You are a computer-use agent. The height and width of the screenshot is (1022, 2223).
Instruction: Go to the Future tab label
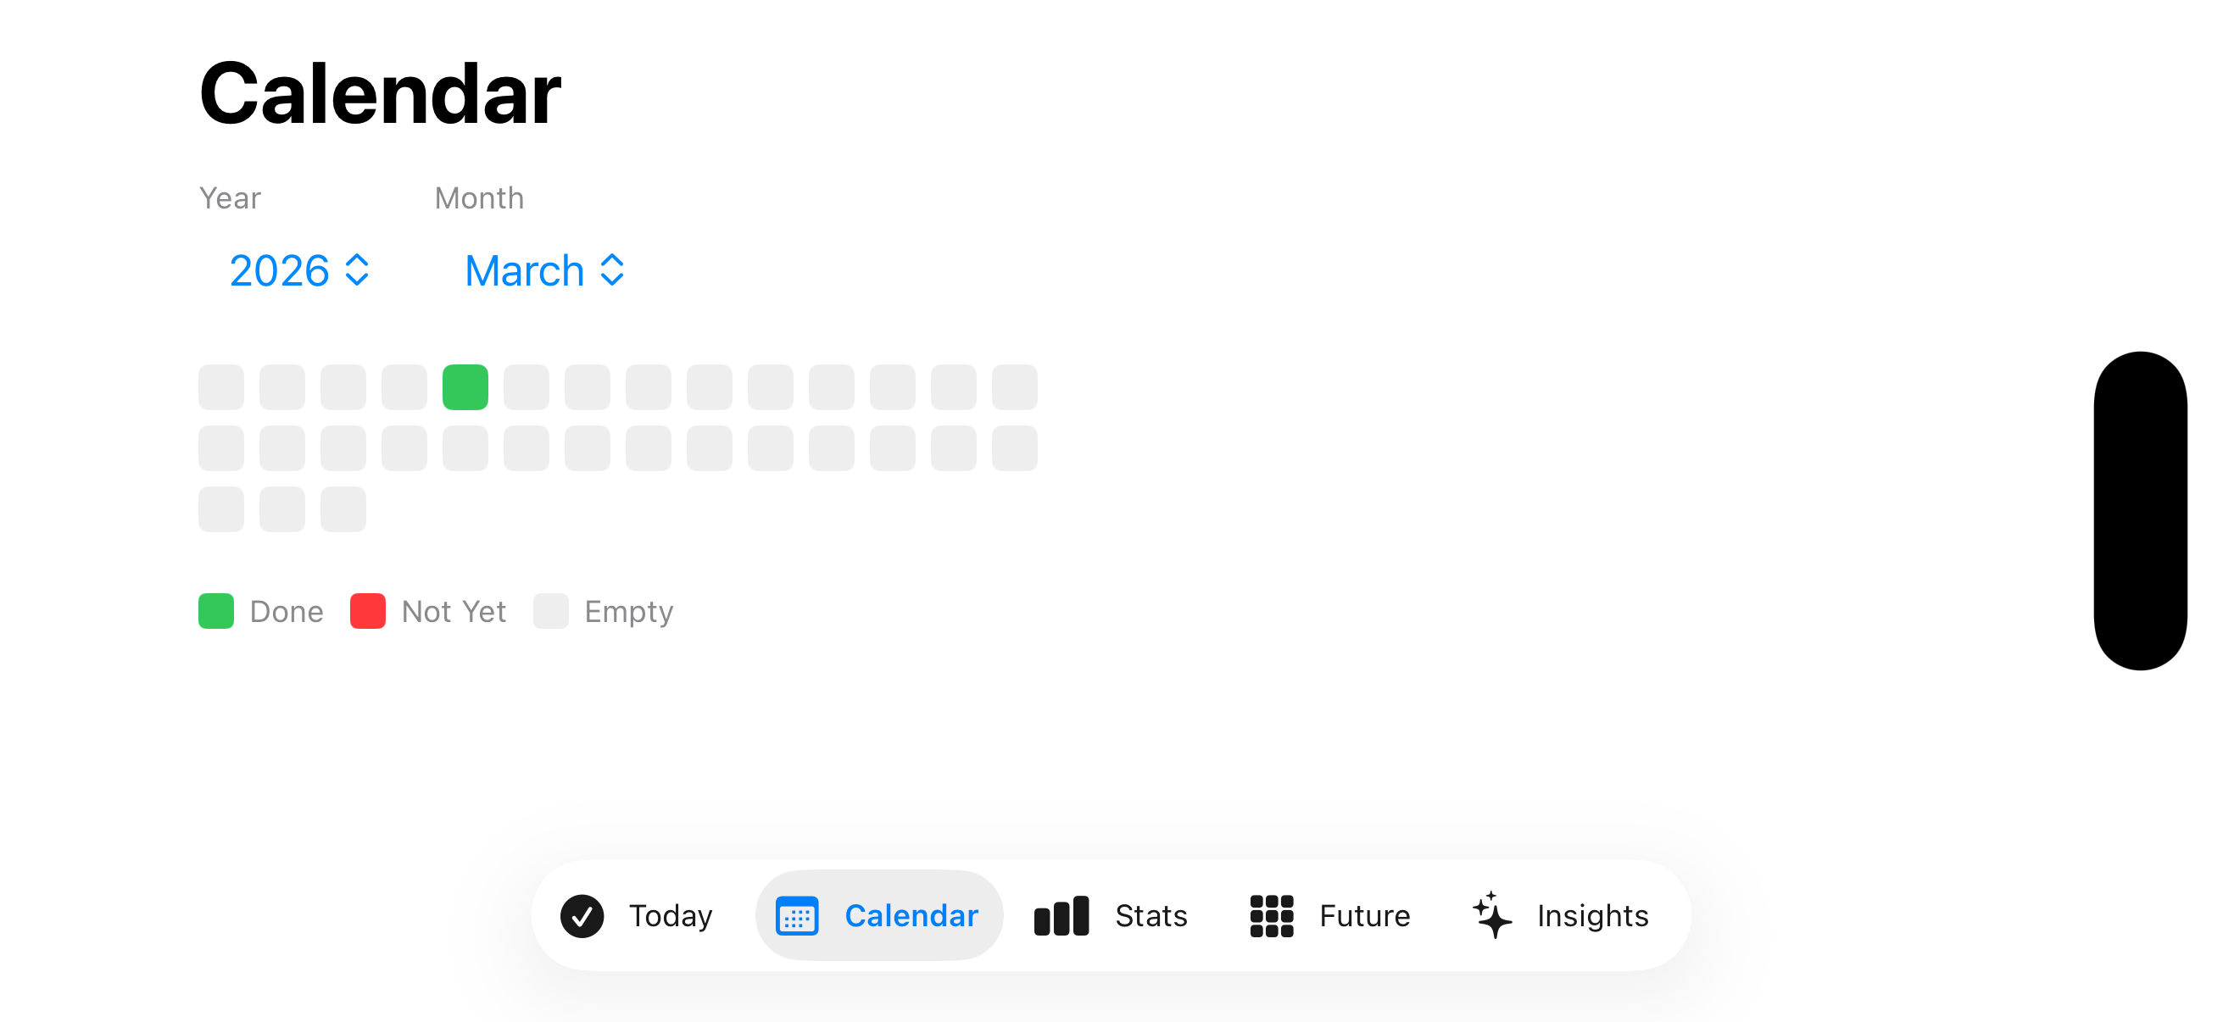(x=1364, y=915)
